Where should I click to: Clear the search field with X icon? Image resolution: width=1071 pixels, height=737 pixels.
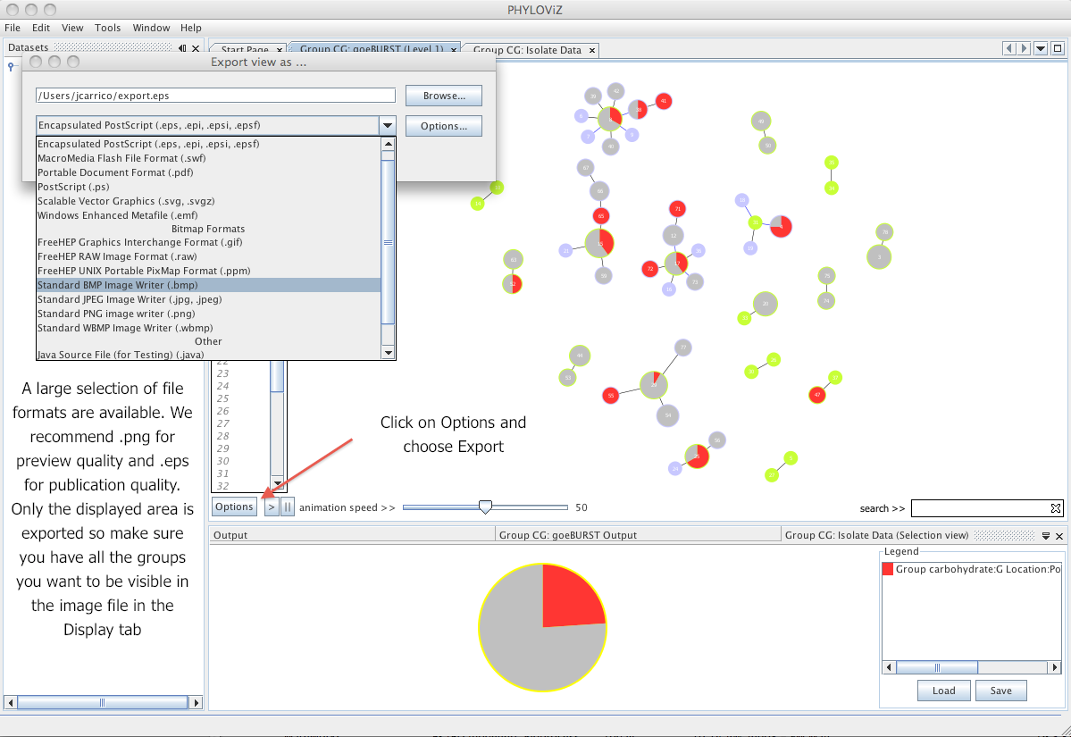point(1056,508)
